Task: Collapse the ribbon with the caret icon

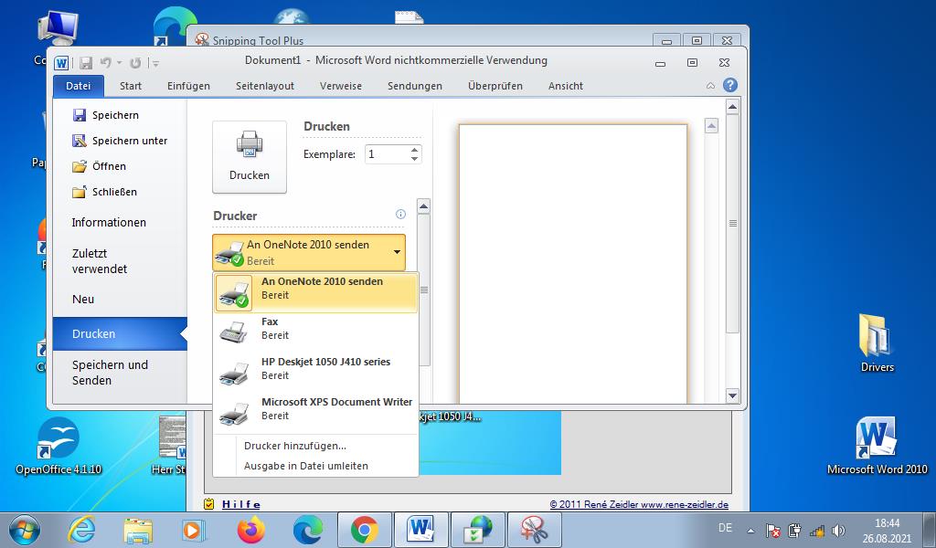Action: click(710, 86)
